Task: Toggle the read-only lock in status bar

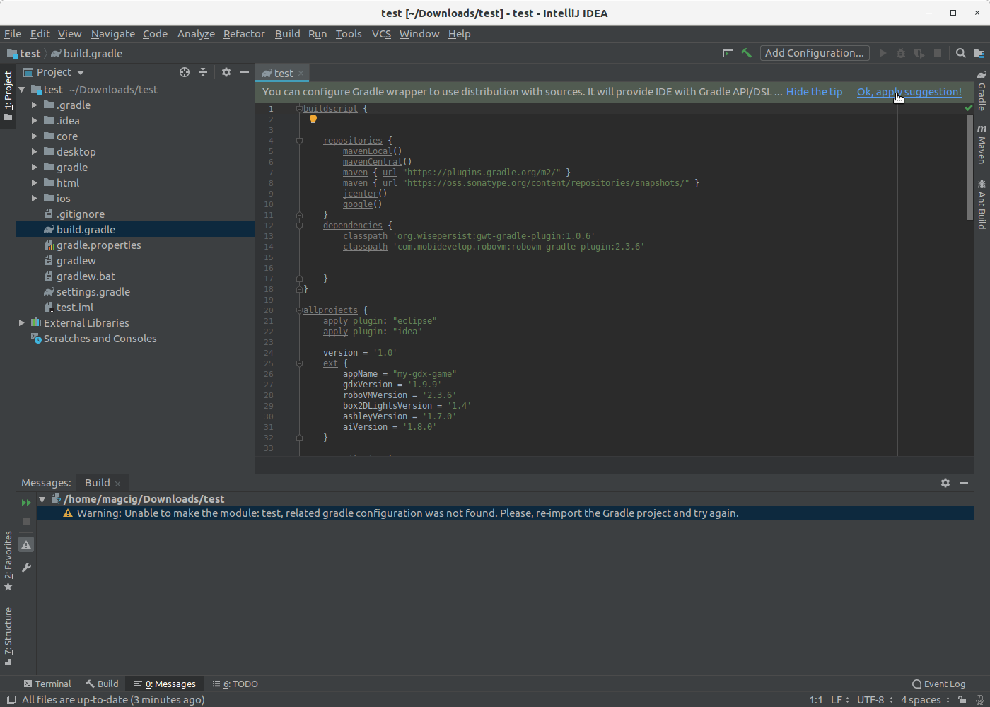Action: point(962,700)
